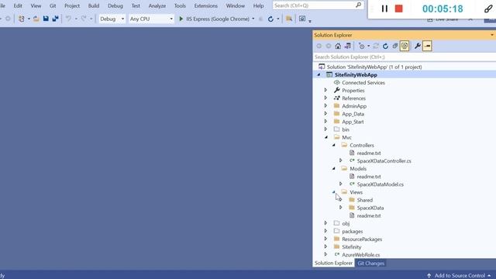Select Solution 'SitefinityWebApp' root node
This screenshot has height=279, width=496.
tap(374, 67)
